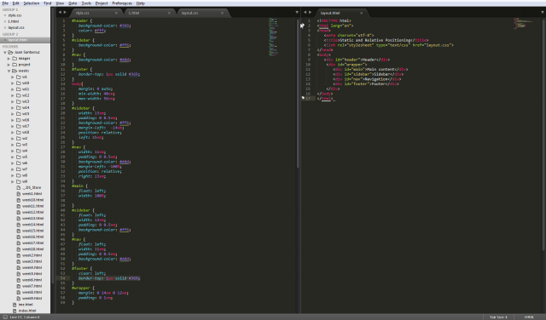
Task: Click the w14 folder icon
Action: pyautogui.click(x=19, y=108)
